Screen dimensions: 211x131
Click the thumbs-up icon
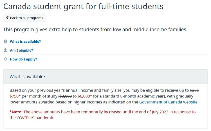click(x=5, y=59)
